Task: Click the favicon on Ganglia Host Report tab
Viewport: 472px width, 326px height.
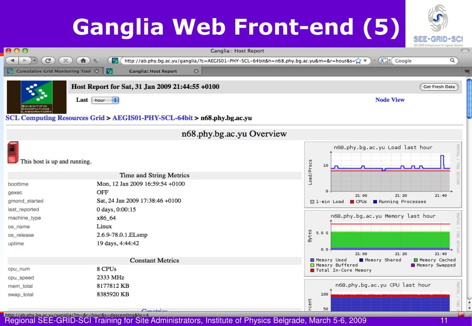Action: click(x=109, y=71)
